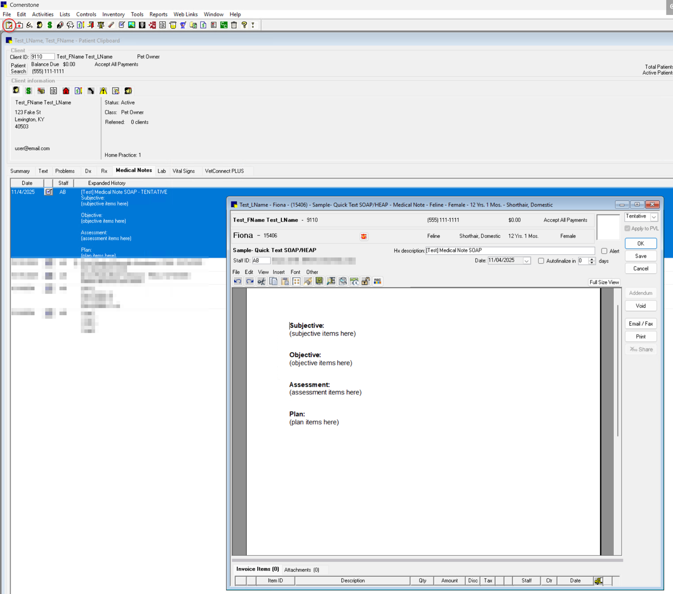This screenshot has width=673, height=594.
Task: Click the green dollar sign toolbar icon
Action: [x=50, y=25]
